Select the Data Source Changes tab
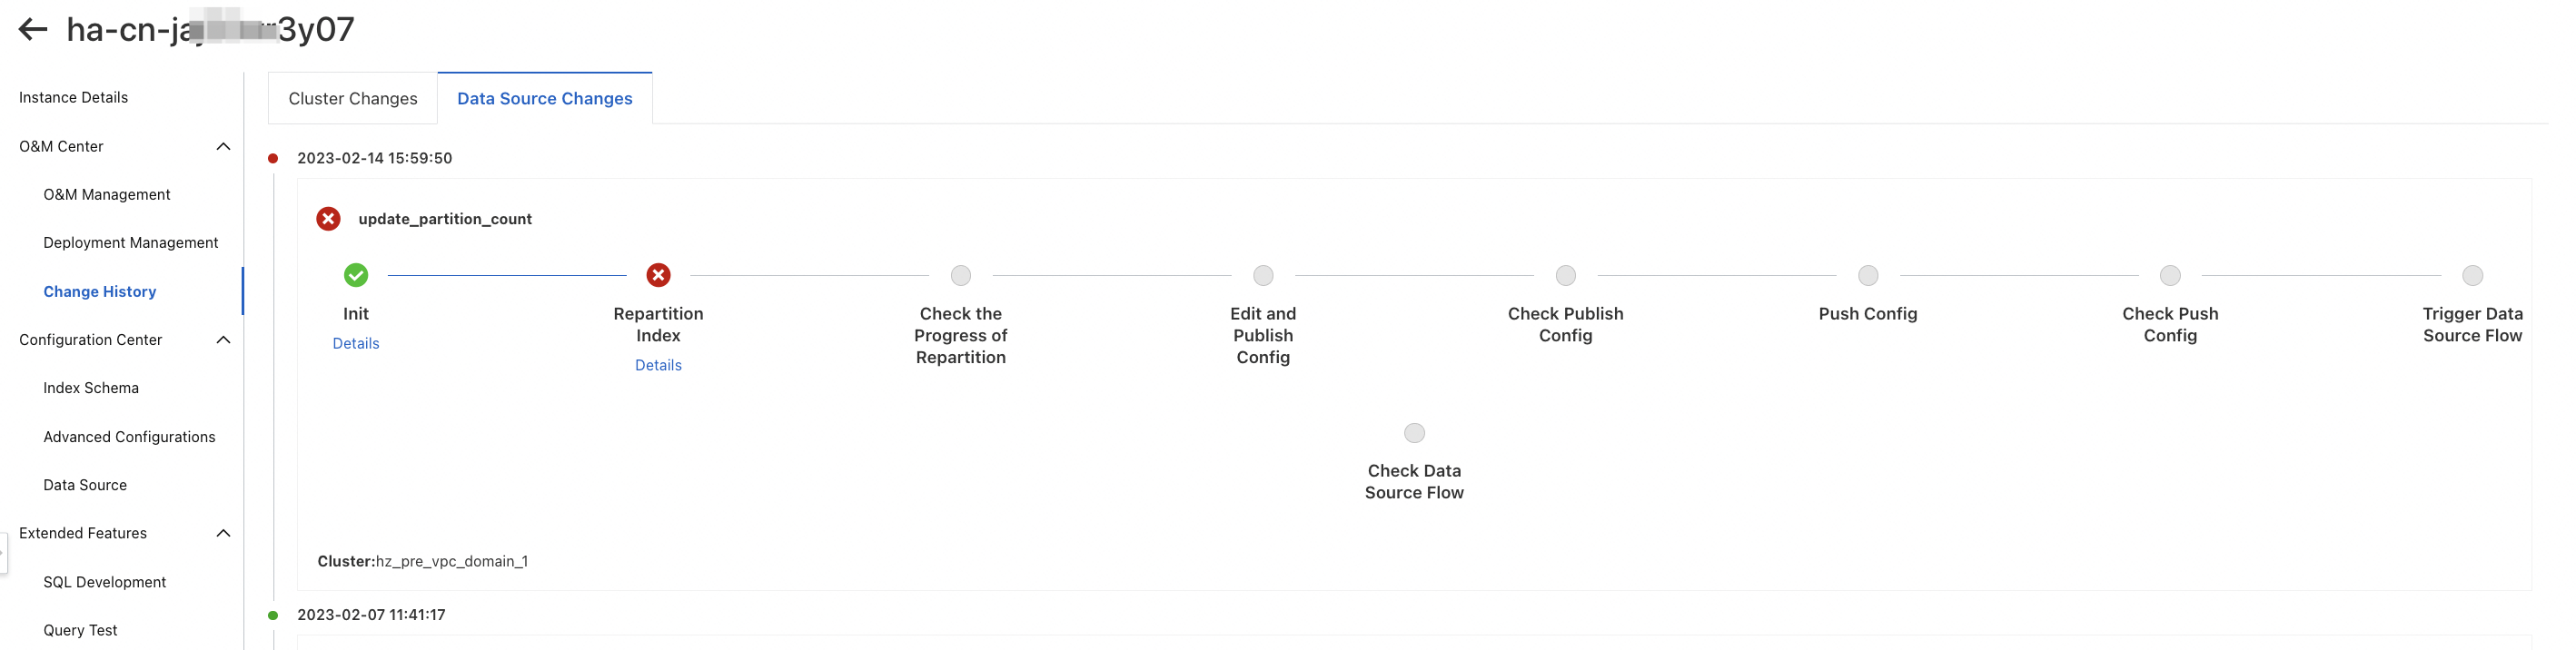 544,98
